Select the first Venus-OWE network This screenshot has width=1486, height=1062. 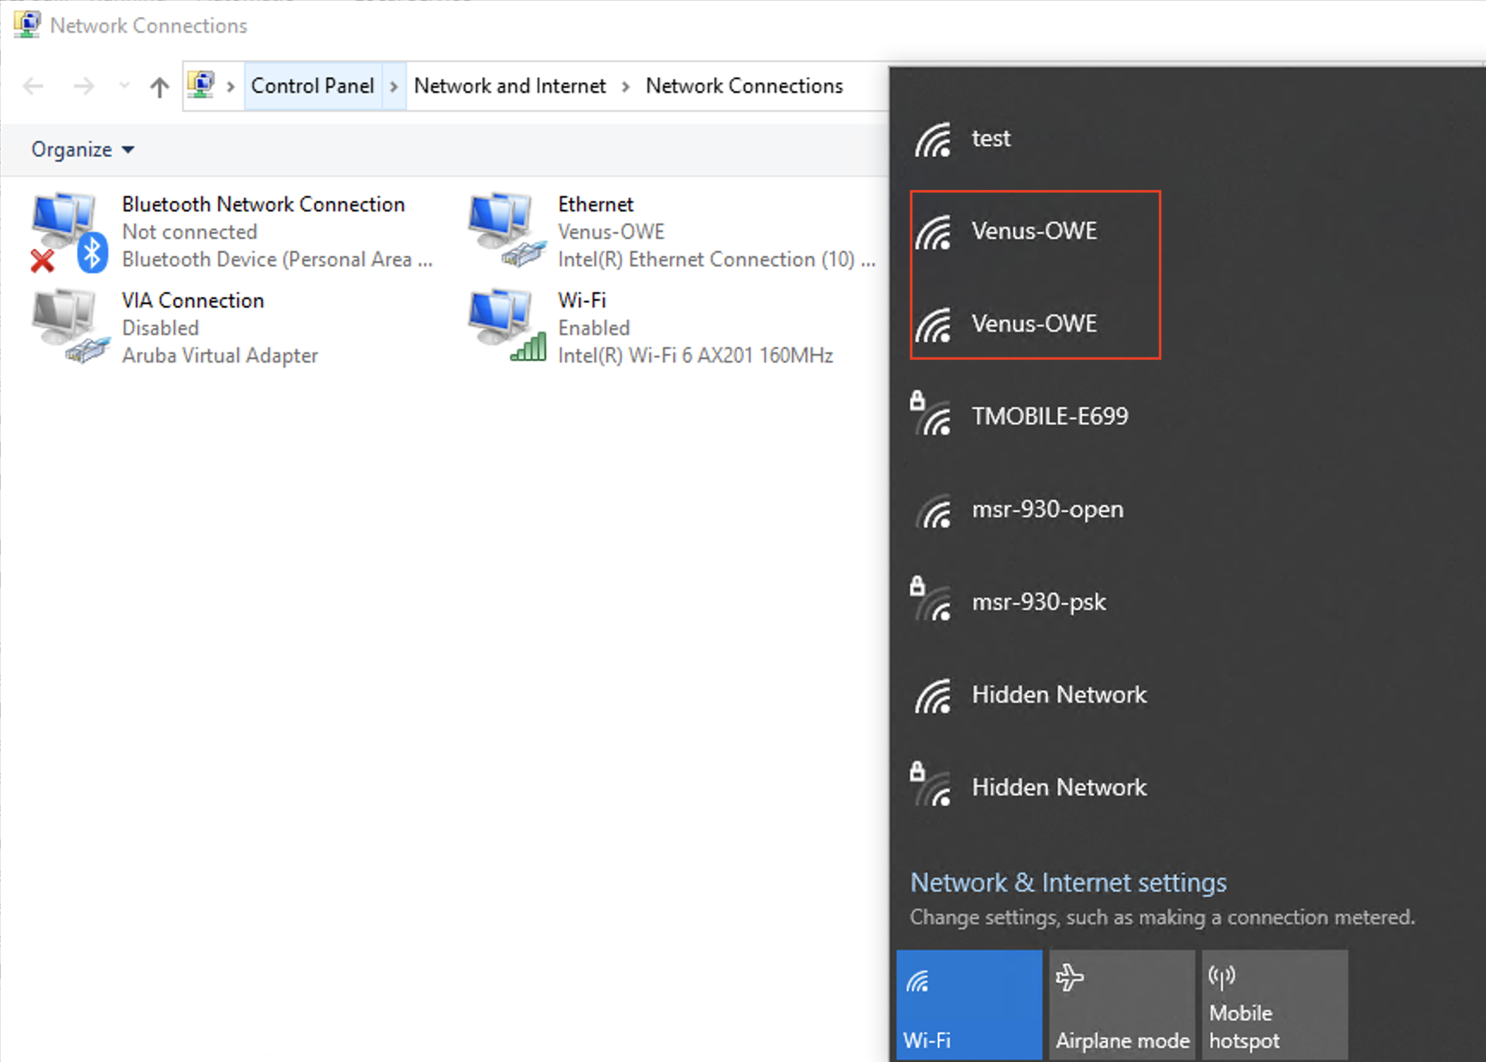pos(1034,230)
